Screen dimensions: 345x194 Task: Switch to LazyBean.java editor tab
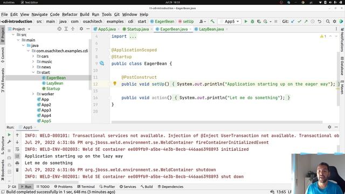(x=211, y=29)
